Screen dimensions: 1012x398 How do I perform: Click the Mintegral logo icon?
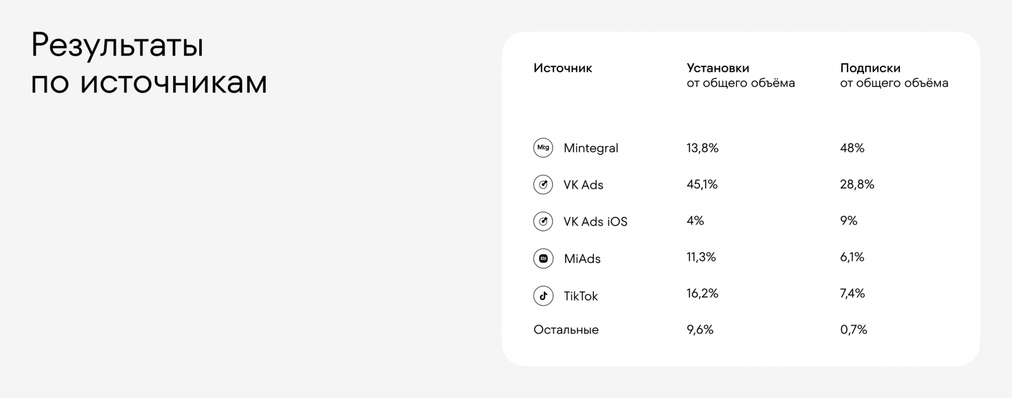[543, 148]
